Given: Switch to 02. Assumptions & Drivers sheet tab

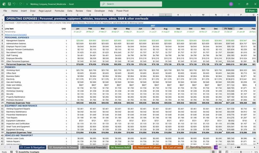Looking at the screenshot, I should [63, 147].
